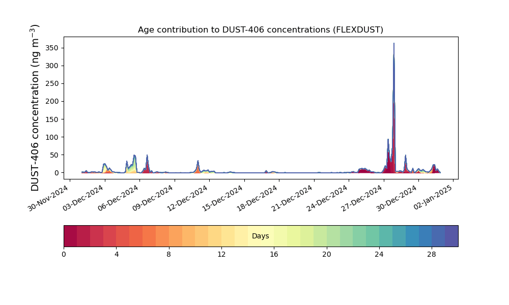
Task: Click the colorbar tick label 16
Action: point(274,255)
